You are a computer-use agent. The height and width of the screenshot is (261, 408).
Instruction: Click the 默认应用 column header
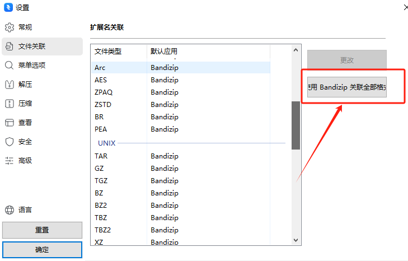pos(208,52)
